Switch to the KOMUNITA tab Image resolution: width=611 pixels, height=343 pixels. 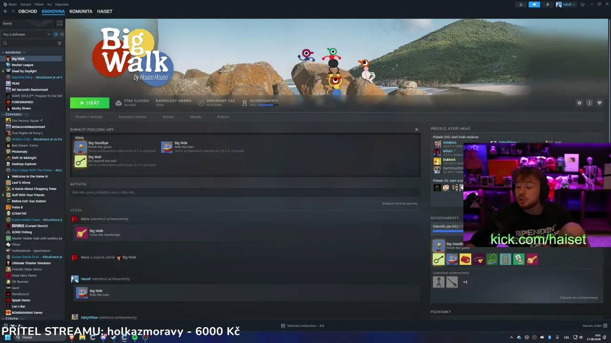[81, 11]
